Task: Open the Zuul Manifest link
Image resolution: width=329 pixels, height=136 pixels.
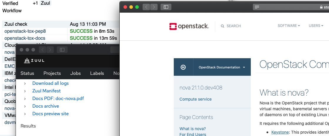Action: coord(46,91)
